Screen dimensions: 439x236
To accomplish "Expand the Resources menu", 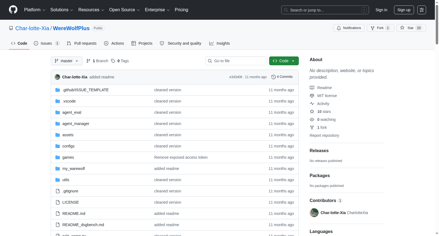I will pyautogui.click(x=91, y=10).
